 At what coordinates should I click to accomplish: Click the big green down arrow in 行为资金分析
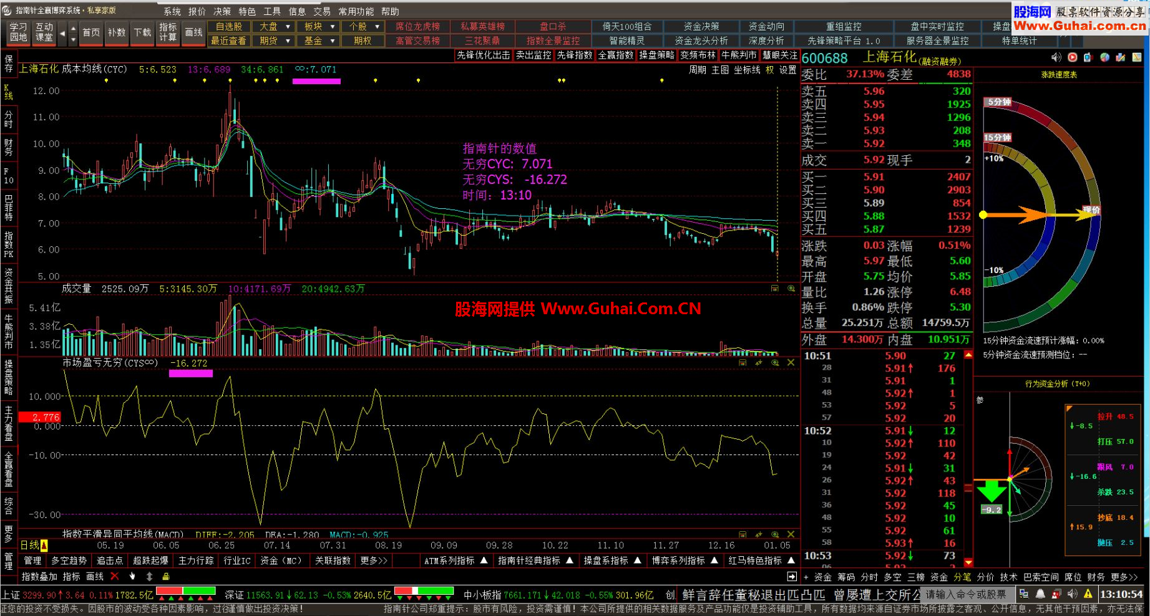[992, 491]
